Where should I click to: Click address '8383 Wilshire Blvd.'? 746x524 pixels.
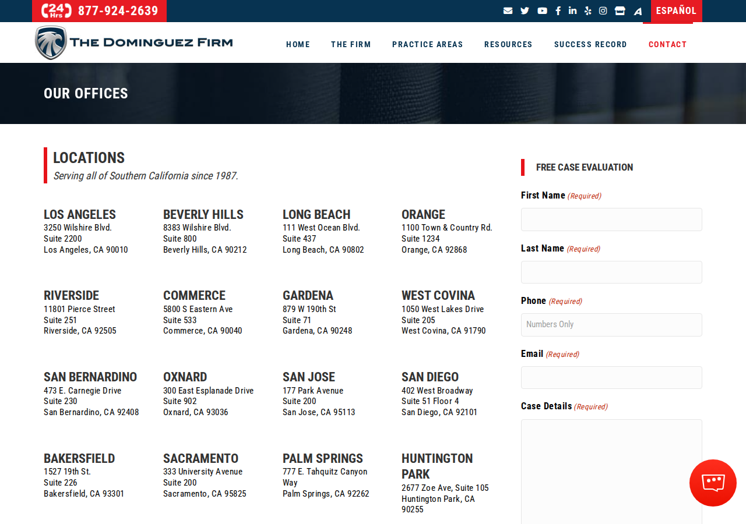[197, 228]
